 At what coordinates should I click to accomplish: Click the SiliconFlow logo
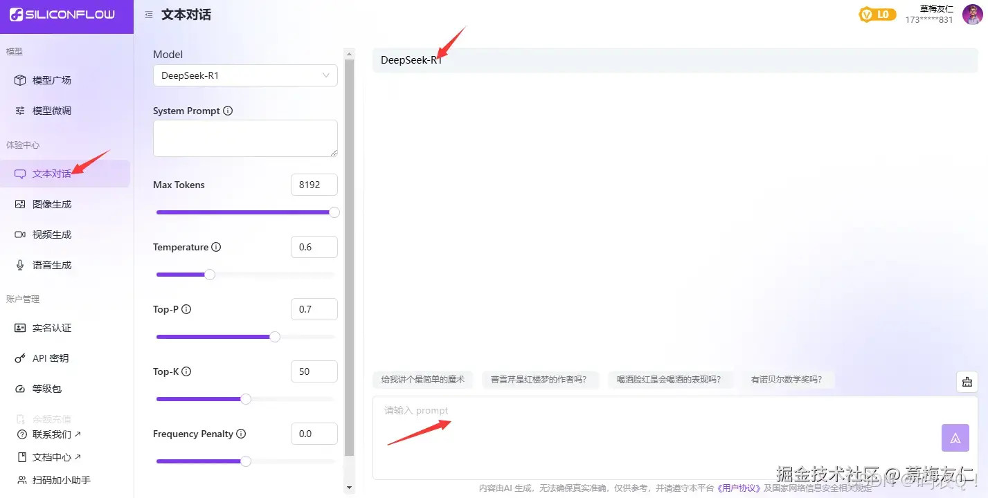pos(62,15)
